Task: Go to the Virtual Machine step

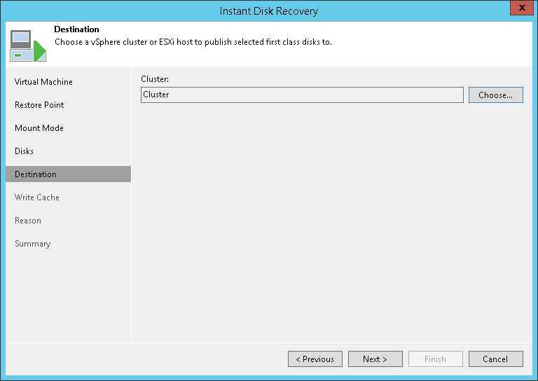Action: pos(43,82)
